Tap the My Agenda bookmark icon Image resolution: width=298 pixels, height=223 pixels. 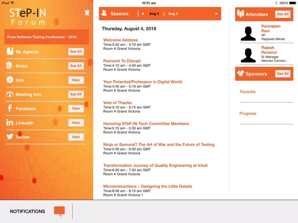click(x=10, y=51)
